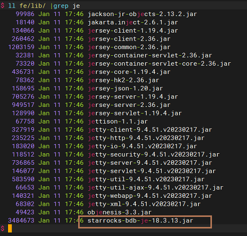Click the orange terminal cursor block
Screen dimensions: 247x236
10,228
